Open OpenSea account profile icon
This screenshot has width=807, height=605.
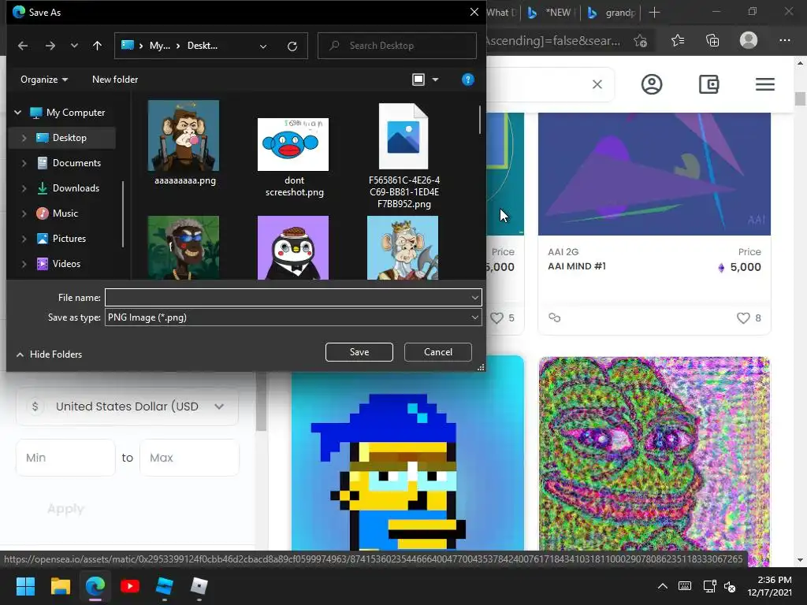pyautogui.click(x=652, y=84)
